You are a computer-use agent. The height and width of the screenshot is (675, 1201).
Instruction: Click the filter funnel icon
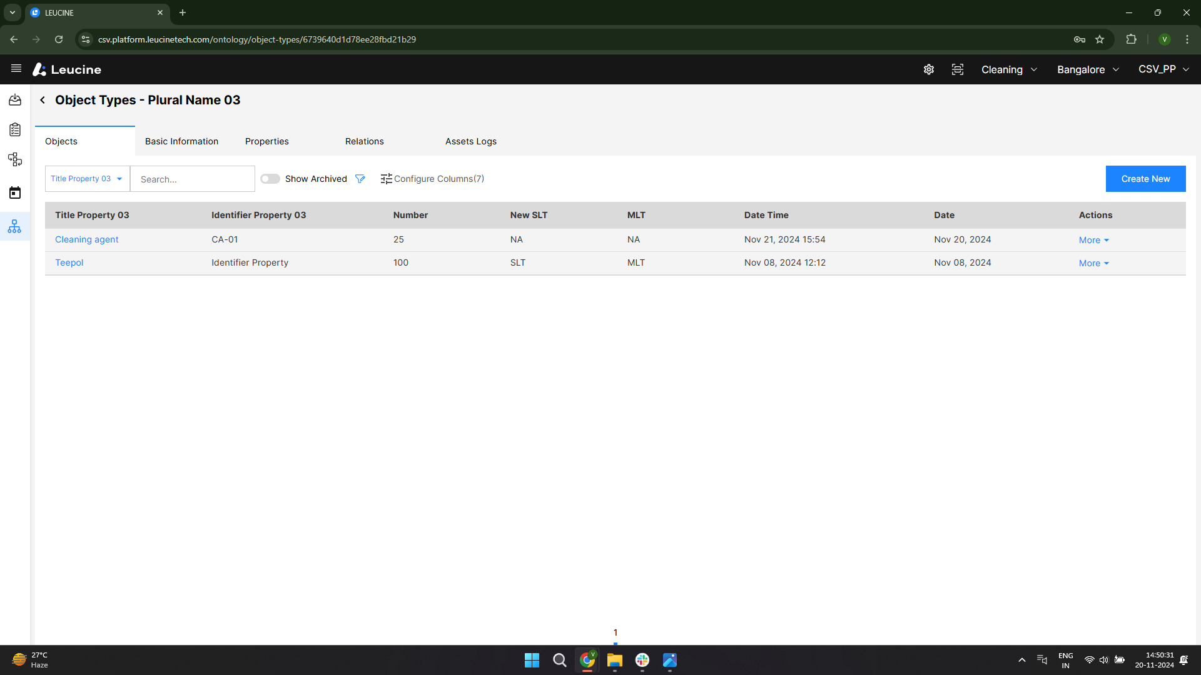click(360, 179)
